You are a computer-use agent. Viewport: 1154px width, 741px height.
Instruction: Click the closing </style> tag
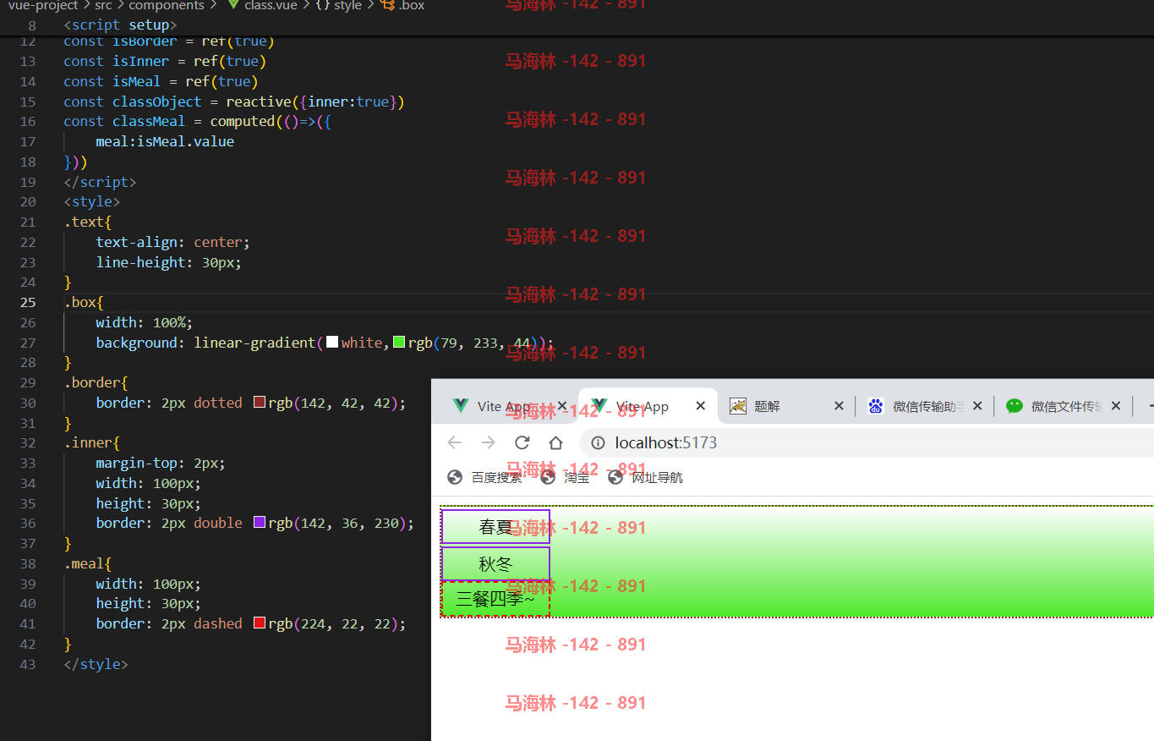[96, 664]
